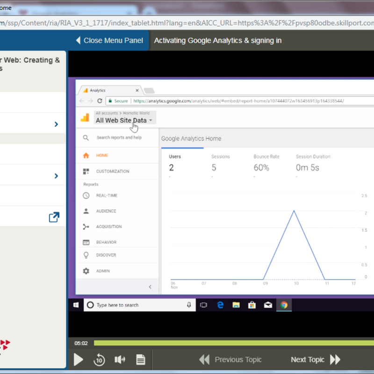Play the course video
The image size is (374, 374).
tap(78, 360)
